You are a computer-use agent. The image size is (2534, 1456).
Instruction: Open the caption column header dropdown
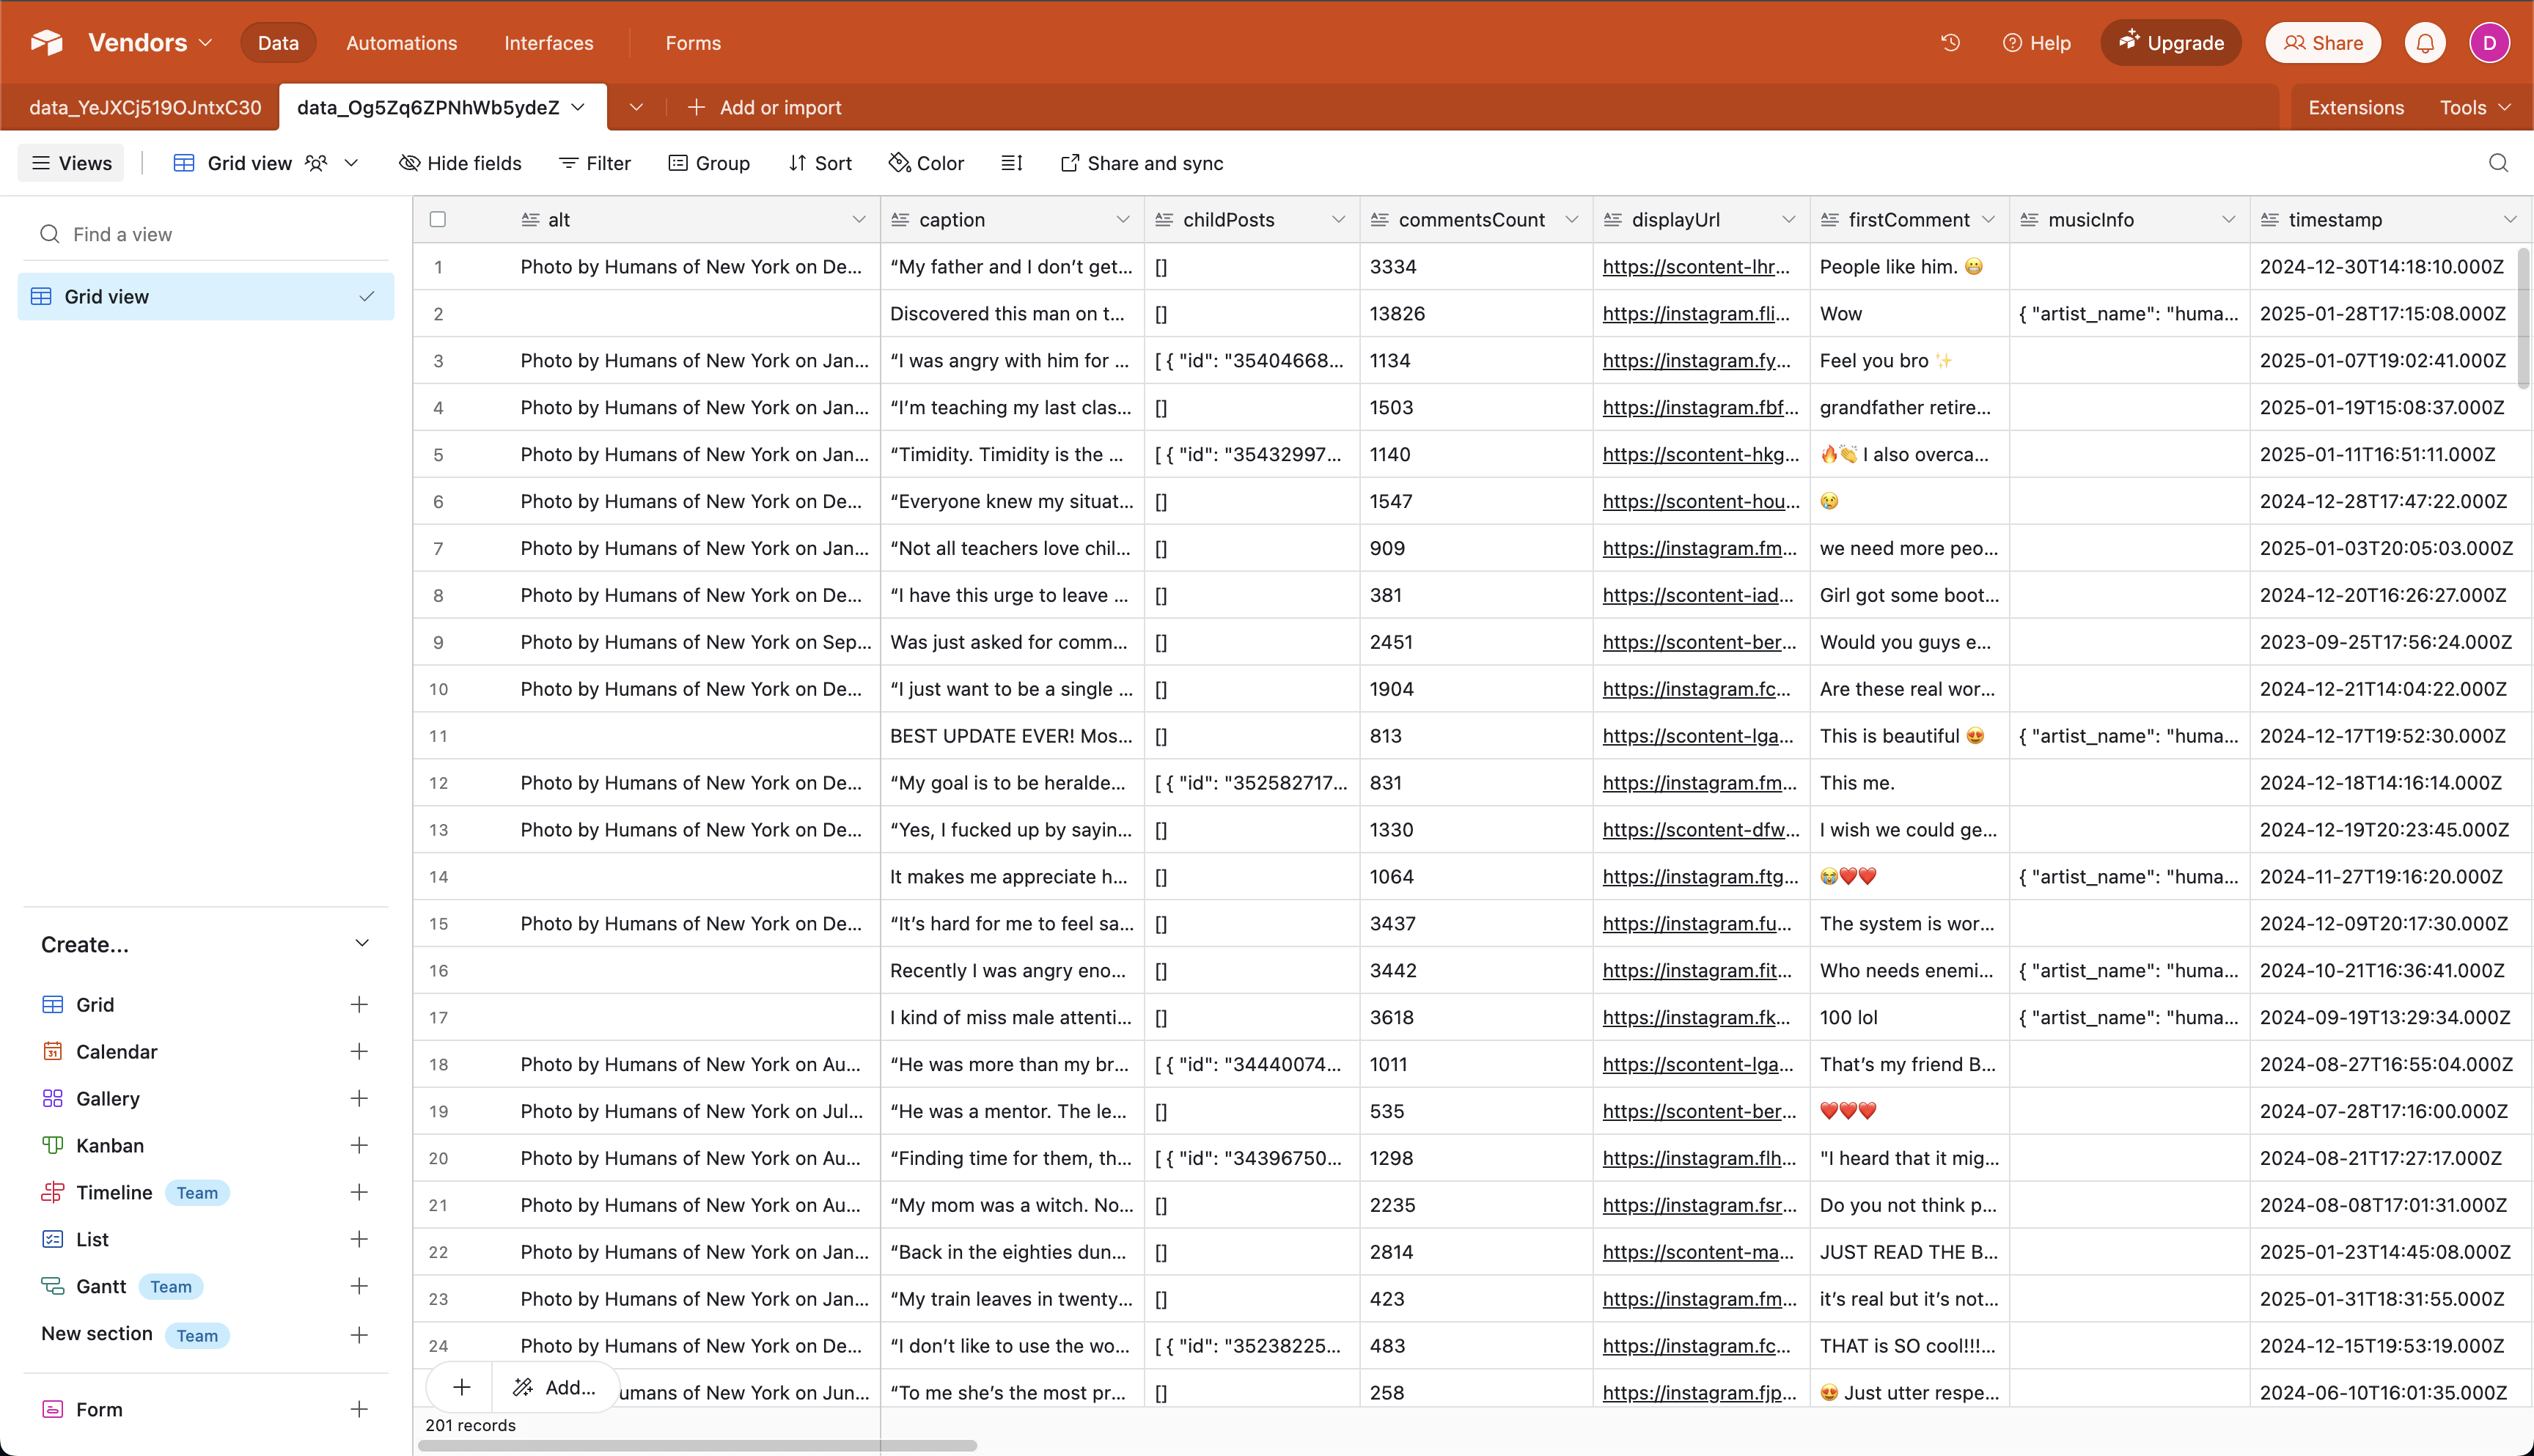tap(1123, 219)
